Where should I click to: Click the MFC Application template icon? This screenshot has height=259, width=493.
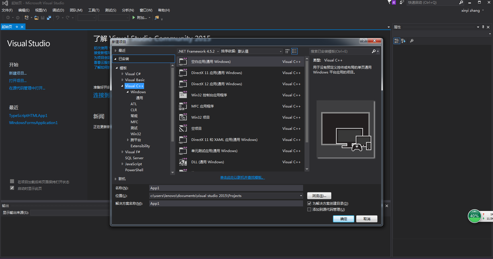click(x=183, y=106)
